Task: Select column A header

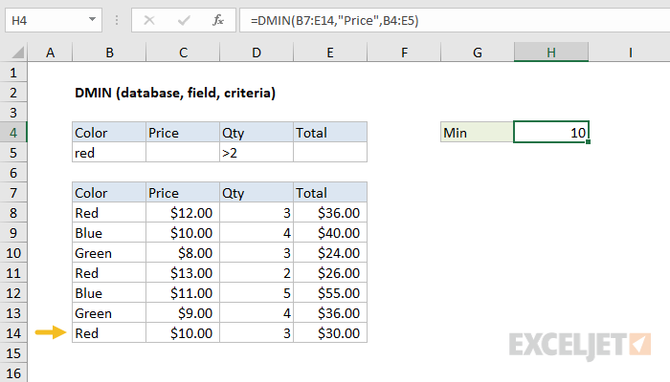Action: pyautogui.click(x=50, y=53)
